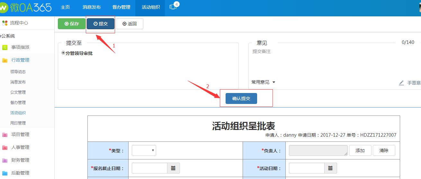The image size is (421, 179).
Task: Open the 类型 dropdown
Action: pyautogui.click(x=144, y=150)
